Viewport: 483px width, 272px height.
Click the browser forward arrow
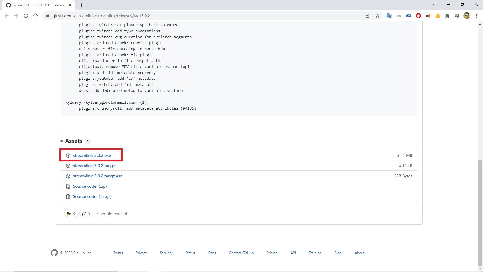point(16,16)
